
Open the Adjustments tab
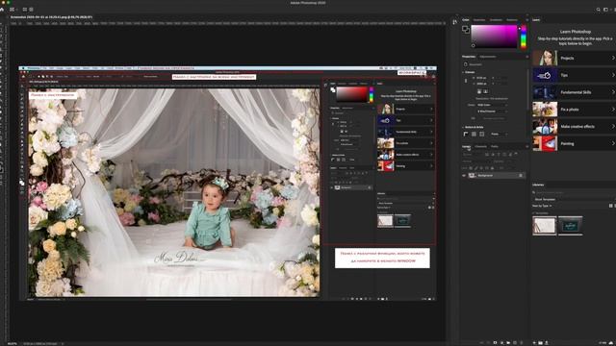pos(488,57)
